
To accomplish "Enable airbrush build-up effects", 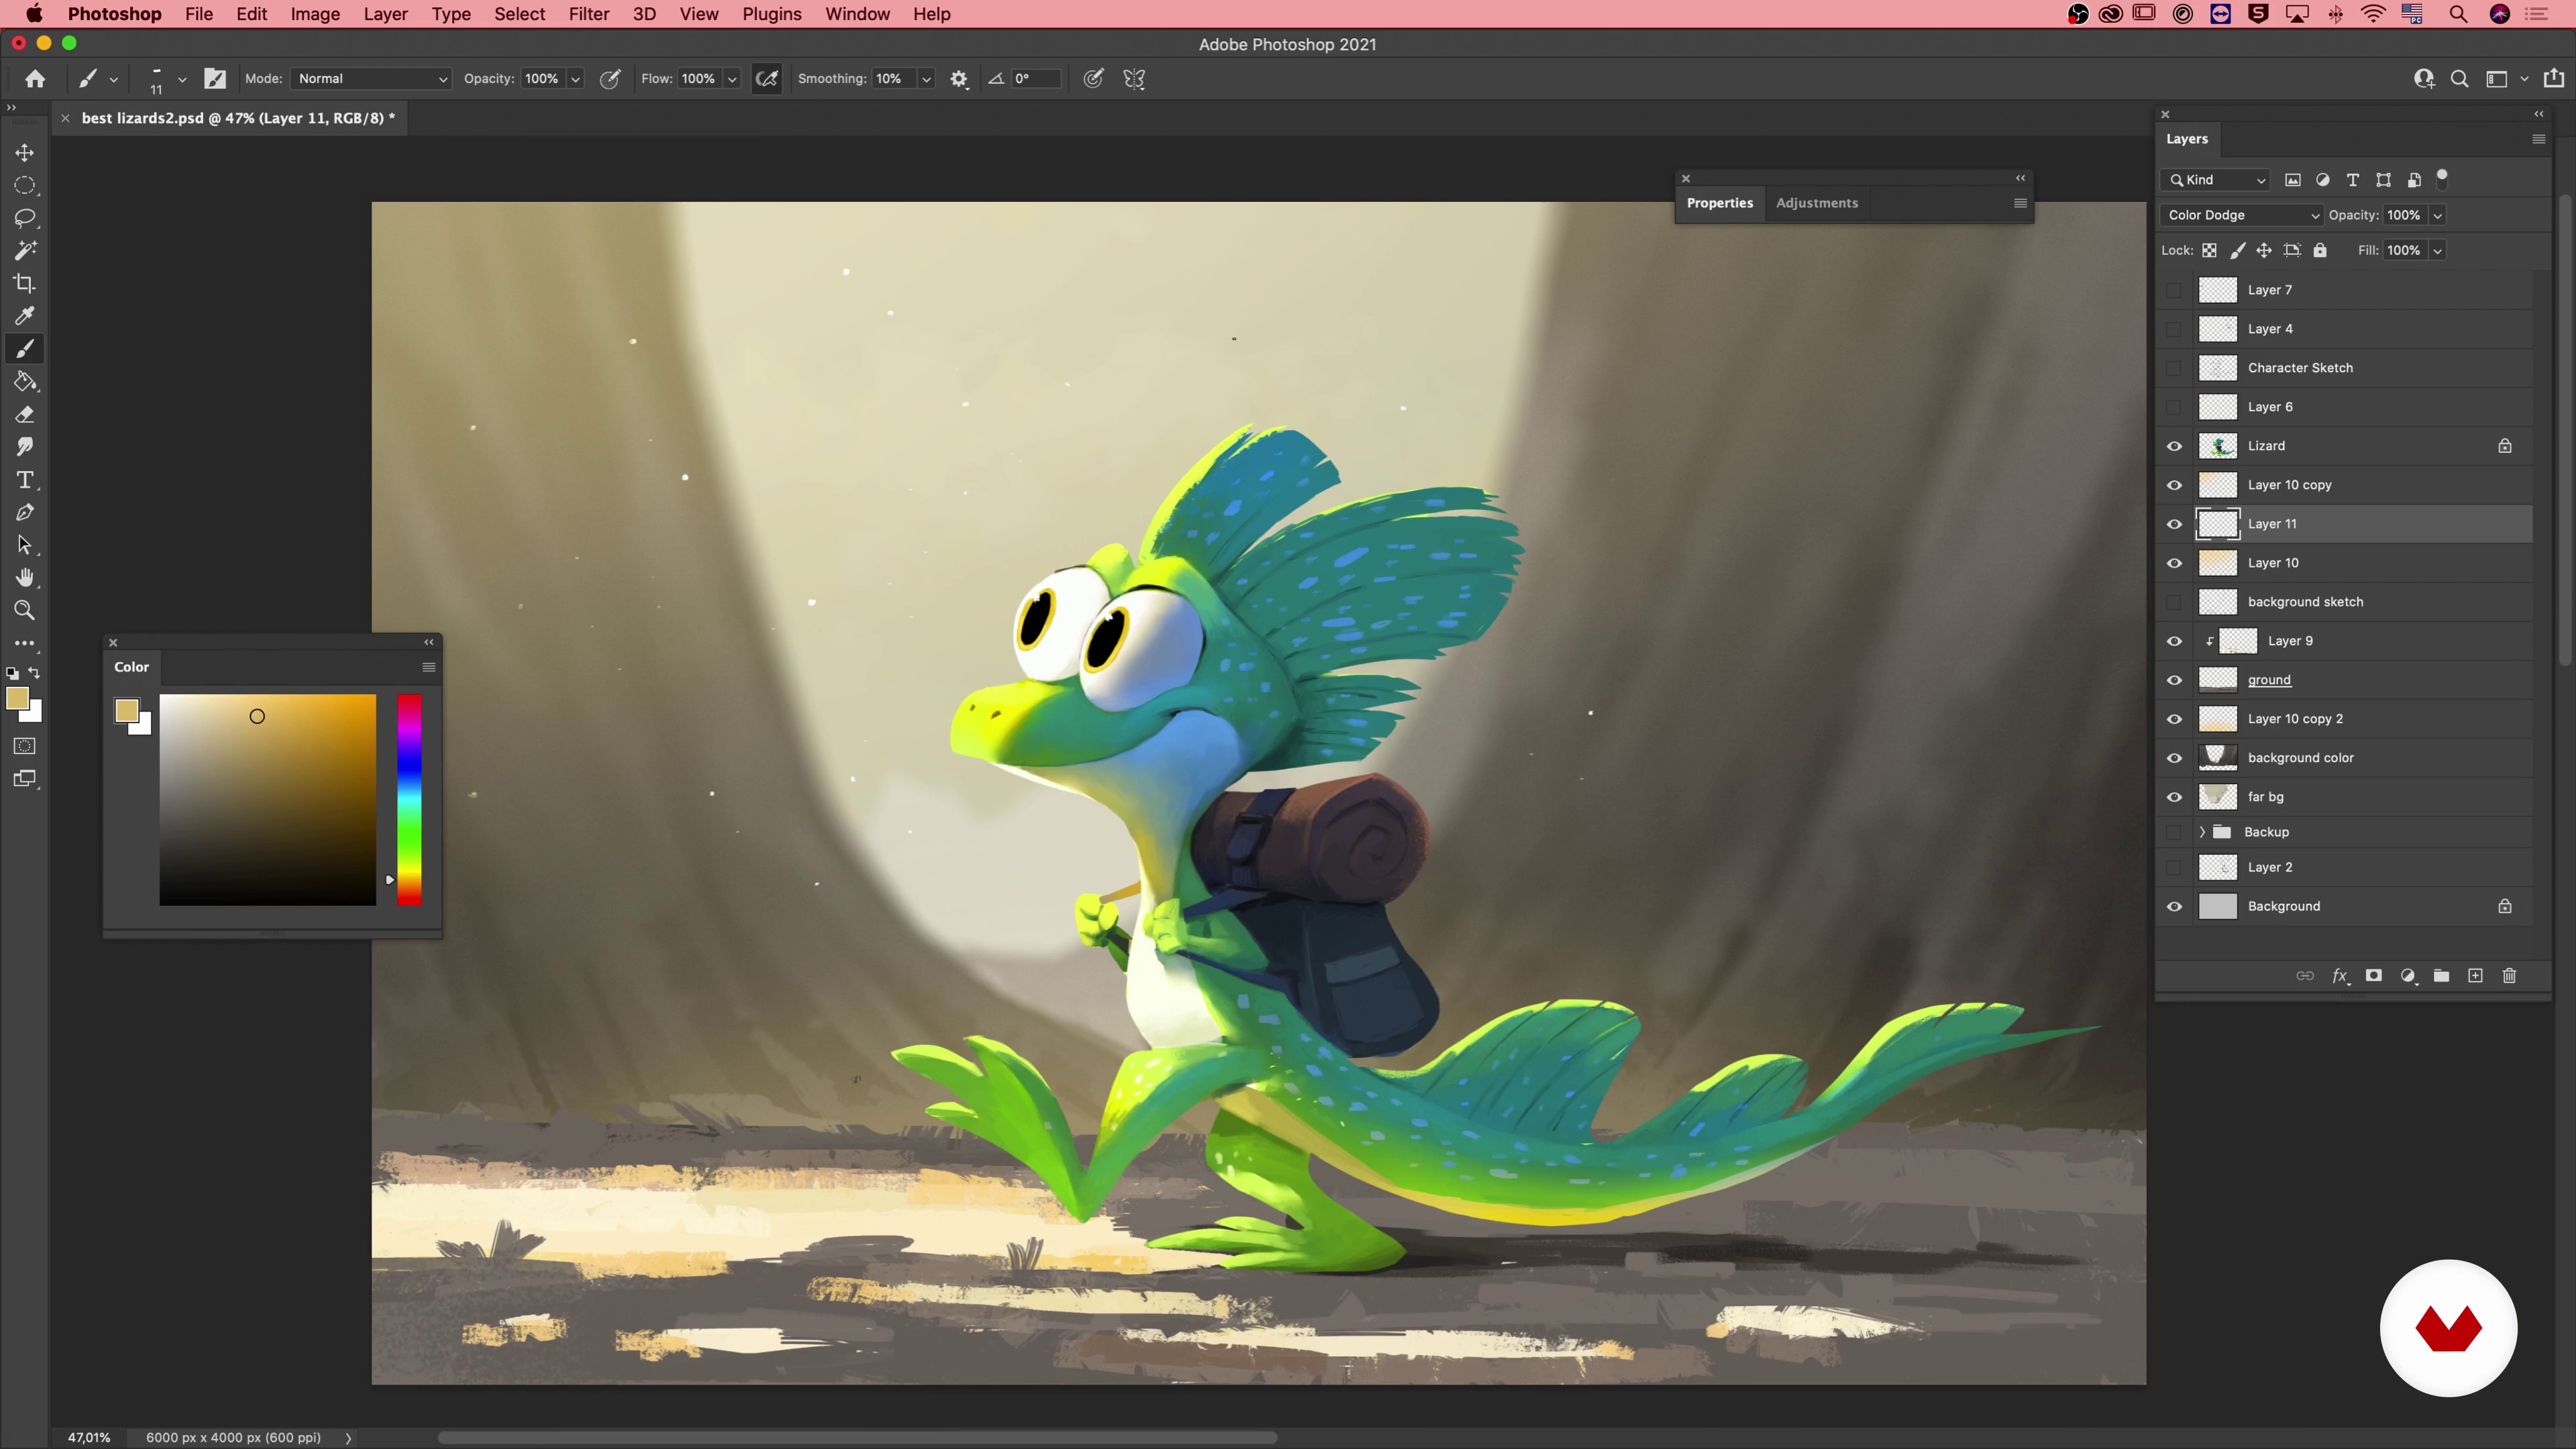I will 767,79.
